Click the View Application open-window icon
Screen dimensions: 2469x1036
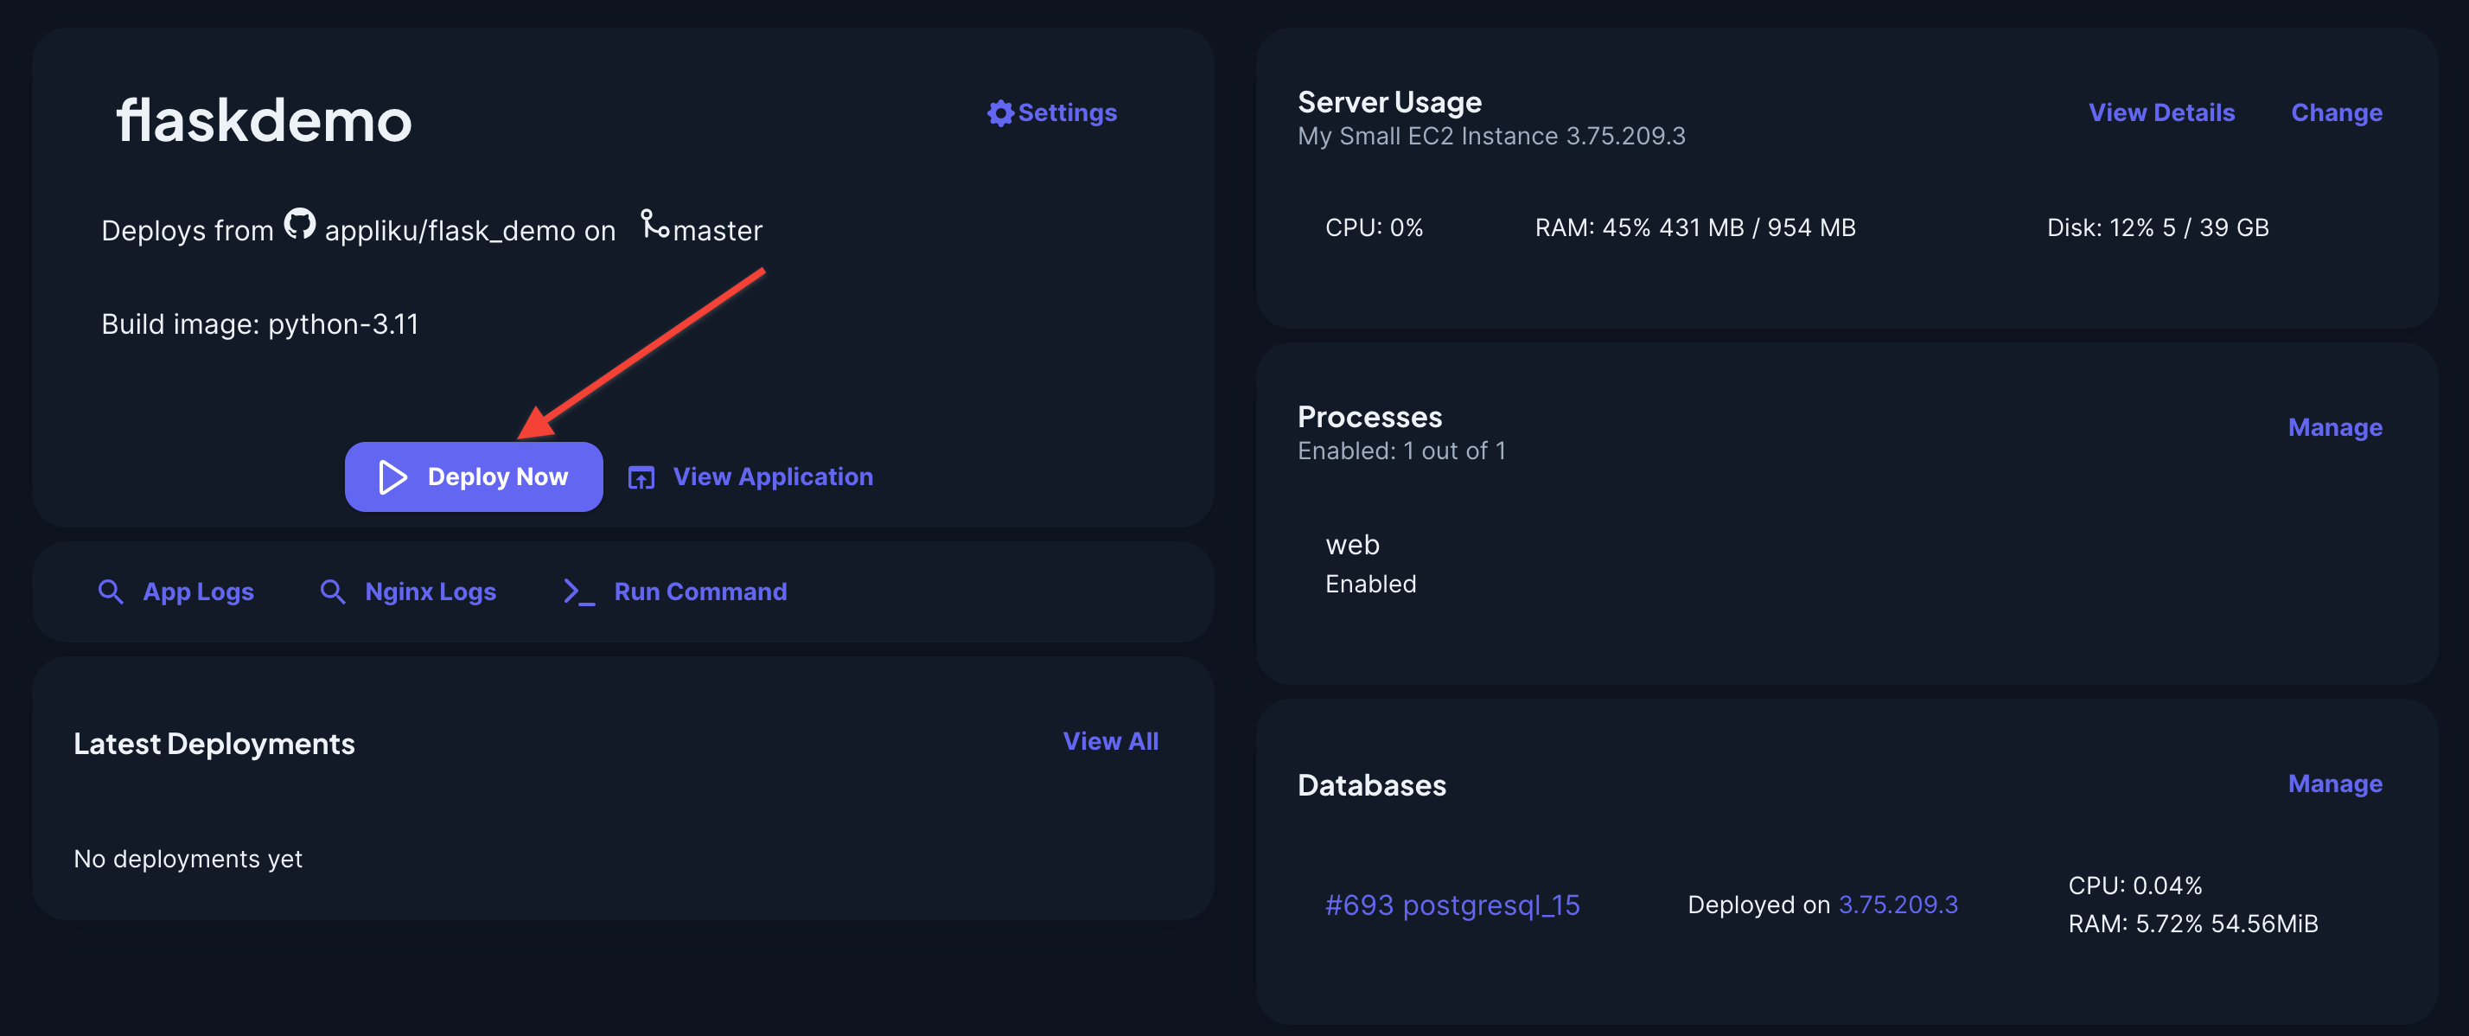point(641,477)
